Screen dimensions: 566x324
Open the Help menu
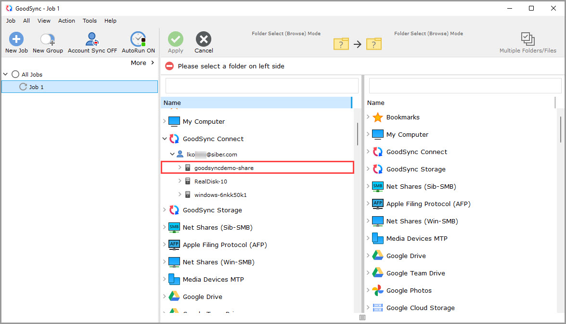[x=110, y=21]
